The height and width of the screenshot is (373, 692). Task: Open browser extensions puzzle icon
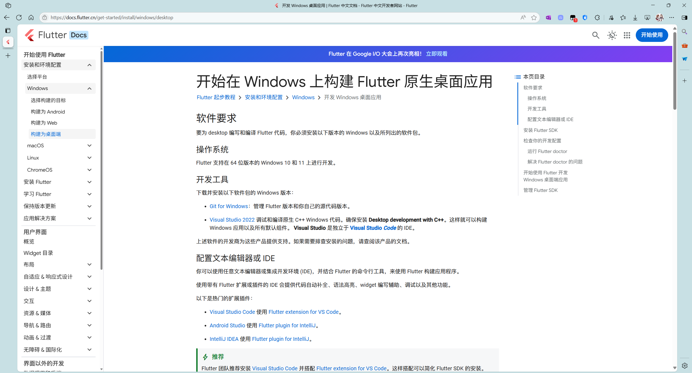597,18
